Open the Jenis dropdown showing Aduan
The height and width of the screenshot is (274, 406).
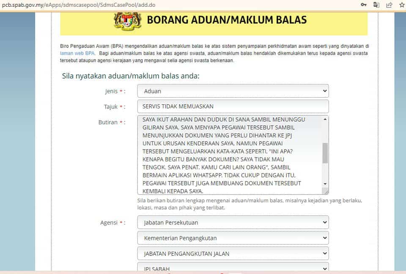coord(233,91)
